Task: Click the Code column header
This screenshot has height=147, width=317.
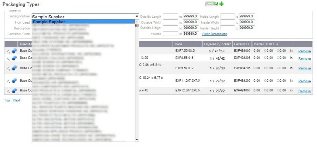Action: 188,44
